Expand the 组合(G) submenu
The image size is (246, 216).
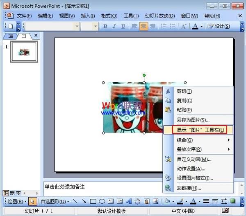[198, 140]
